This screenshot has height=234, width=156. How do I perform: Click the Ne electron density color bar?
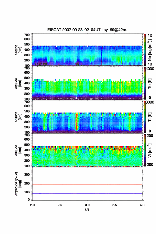(145, 50)
